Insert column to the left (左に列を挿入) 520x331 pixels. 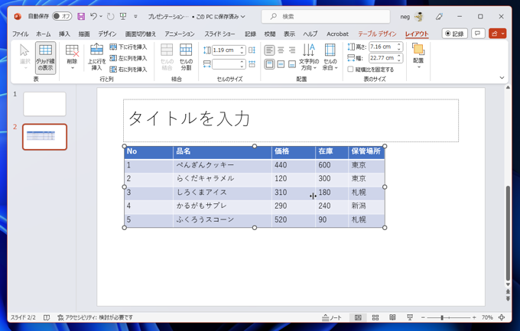click(128, 58)
